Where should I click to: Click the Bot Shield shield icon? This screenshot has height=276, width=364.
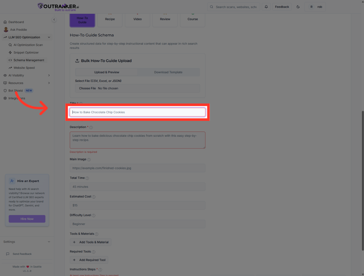[5, 91]
